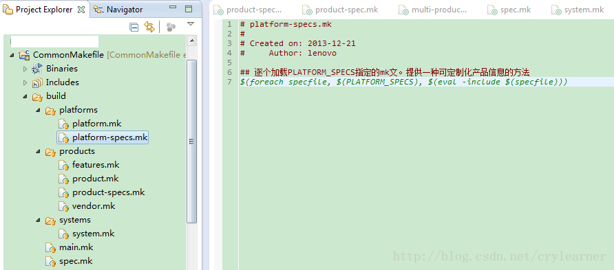Click the products folder icon
The width and height of the screenshot is (614, 270).
pyautogui.click(x=50, y=152)
